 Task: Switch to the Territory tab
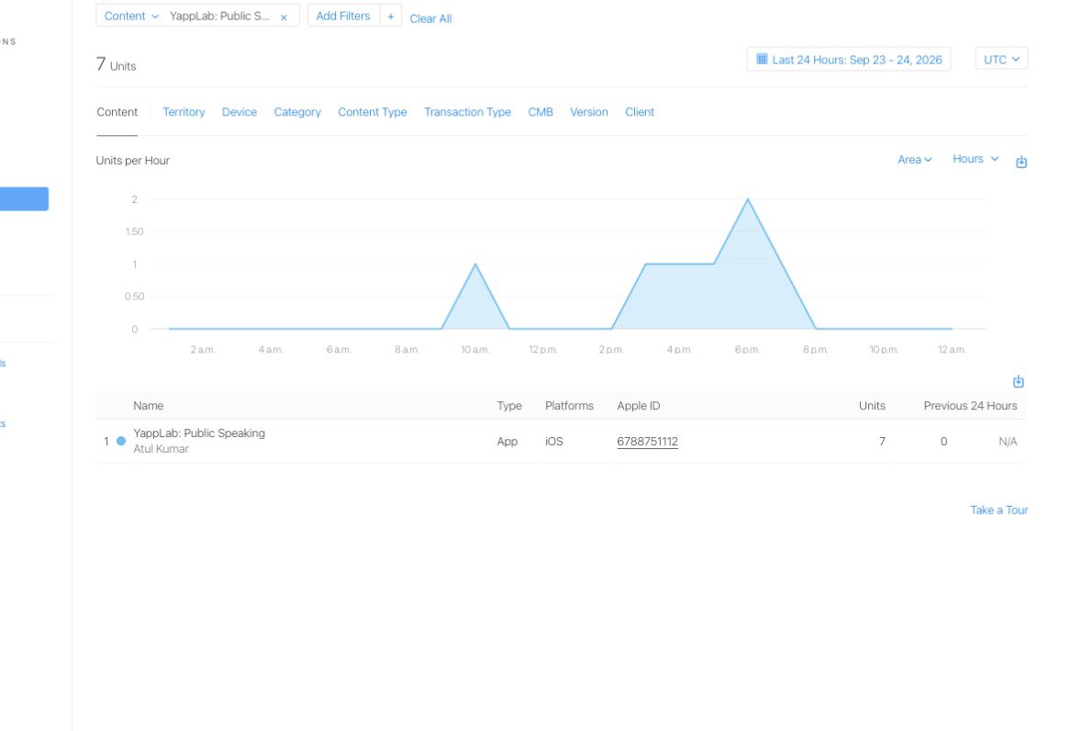(184, 112)
